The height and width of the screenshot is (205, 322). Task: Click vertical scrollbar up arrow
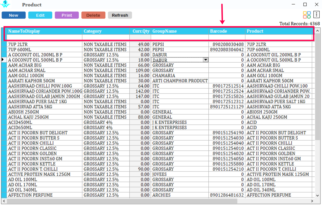tap(318, 31)
